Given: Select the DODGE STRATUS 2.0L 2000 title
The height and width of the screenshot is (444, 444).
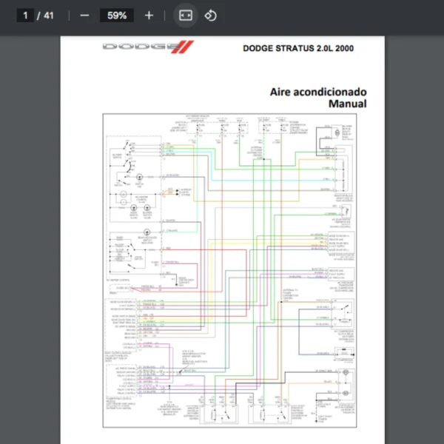Looking at the screenshot, I should coord(297,48).
